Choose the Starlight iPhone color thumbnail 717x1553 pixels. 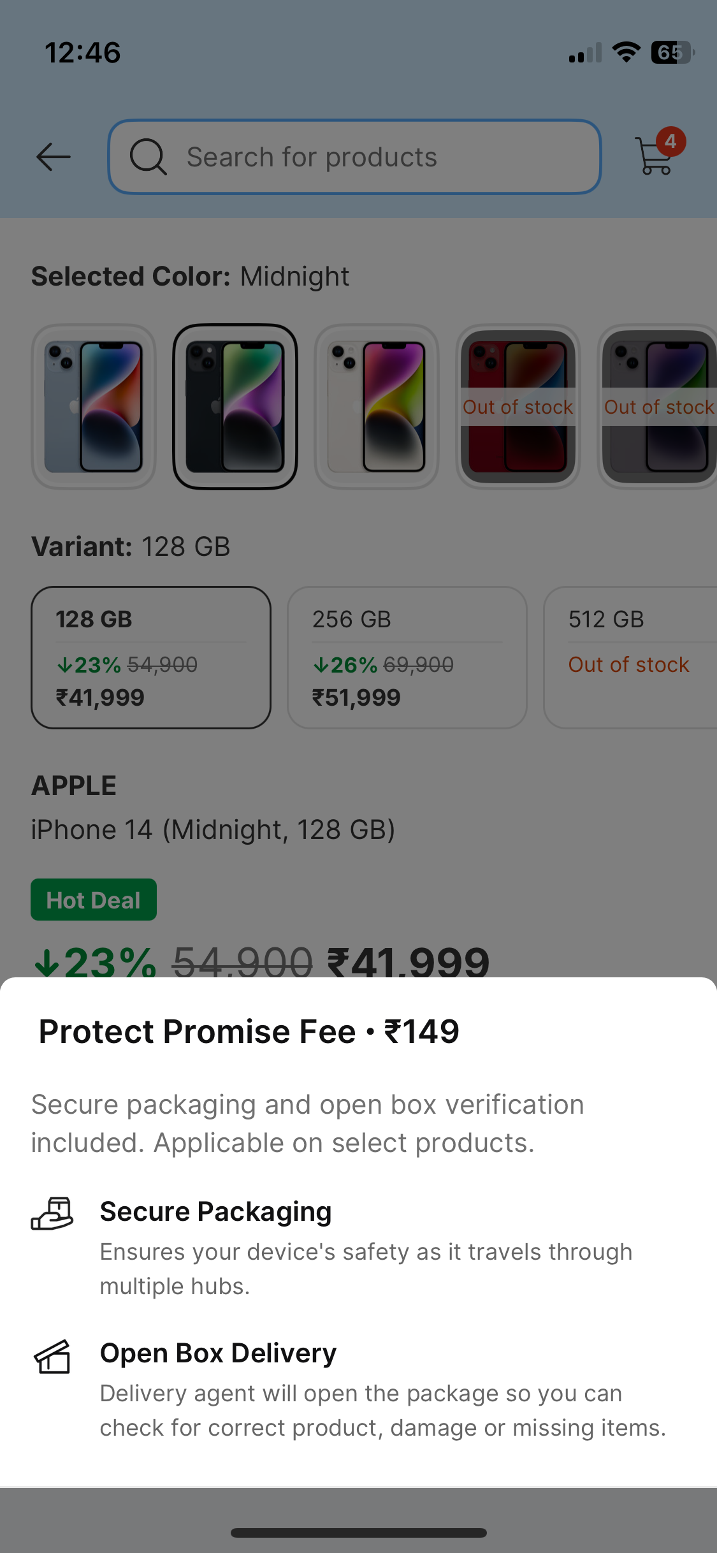(377, 407)
